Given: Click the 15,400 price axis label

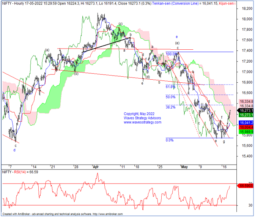Looking at the screenshot, I should coord(247,156).
